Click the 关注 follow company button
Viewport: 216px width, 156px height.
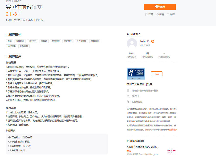point(157,74)
